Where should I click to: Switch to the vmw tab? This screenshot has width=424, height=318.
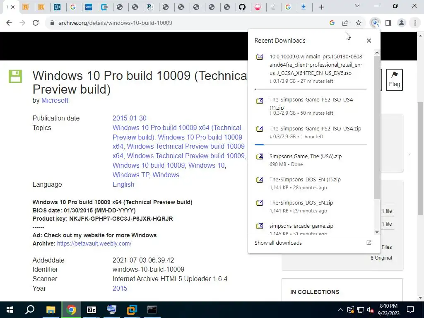[x=89, y=7]
